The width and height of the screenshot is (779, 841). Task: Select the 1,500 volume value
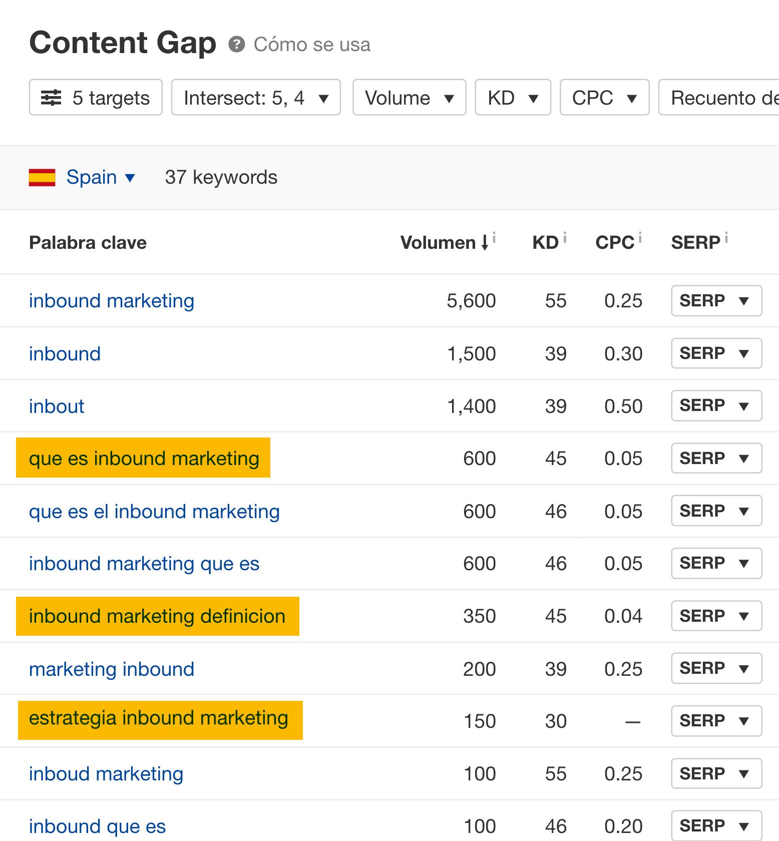[x=471, y=353]
